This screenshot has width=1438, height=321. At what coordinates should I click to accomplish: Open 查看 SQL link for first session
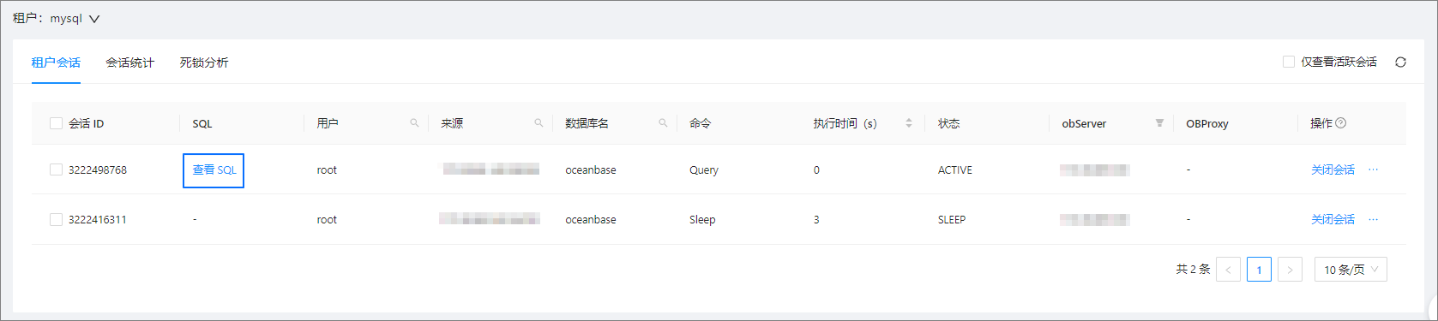point(214,170)
